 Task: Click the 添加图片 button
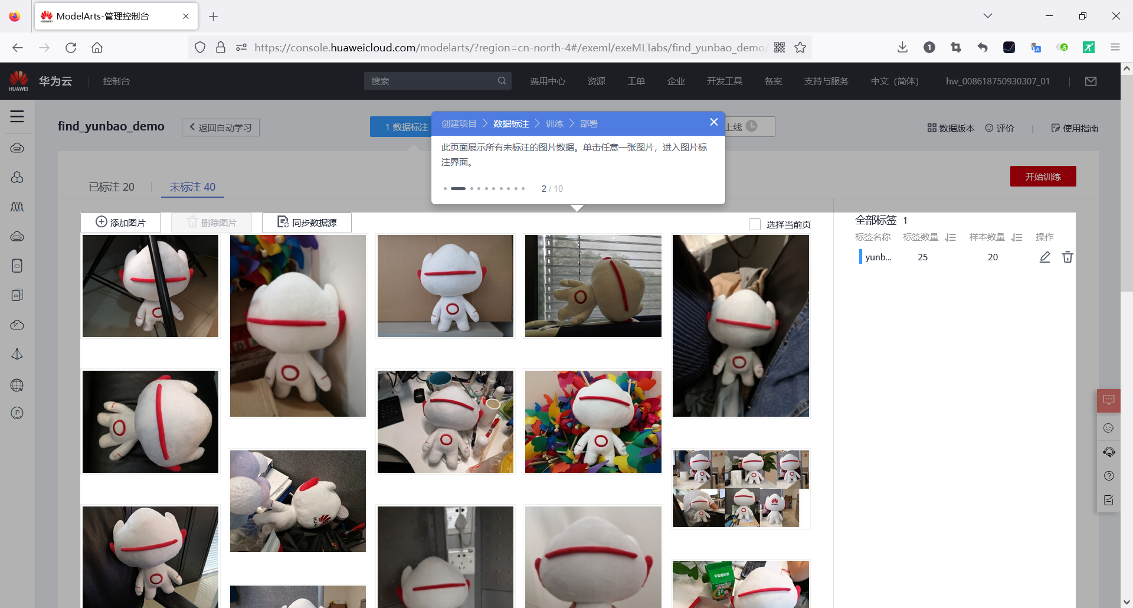[120, 223]
